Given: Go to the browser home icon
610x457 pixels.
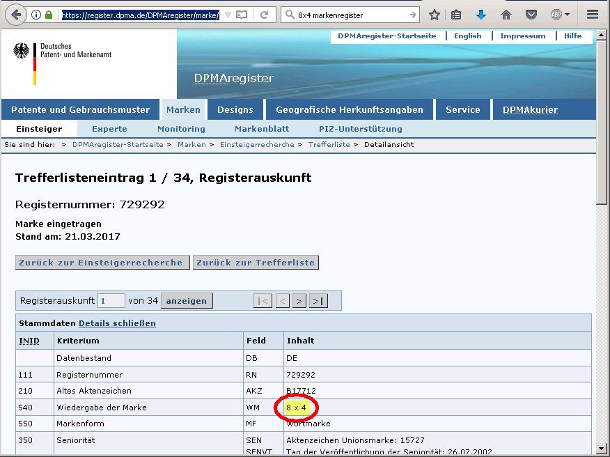Looking at the screenshot, I should coord(506,15).
